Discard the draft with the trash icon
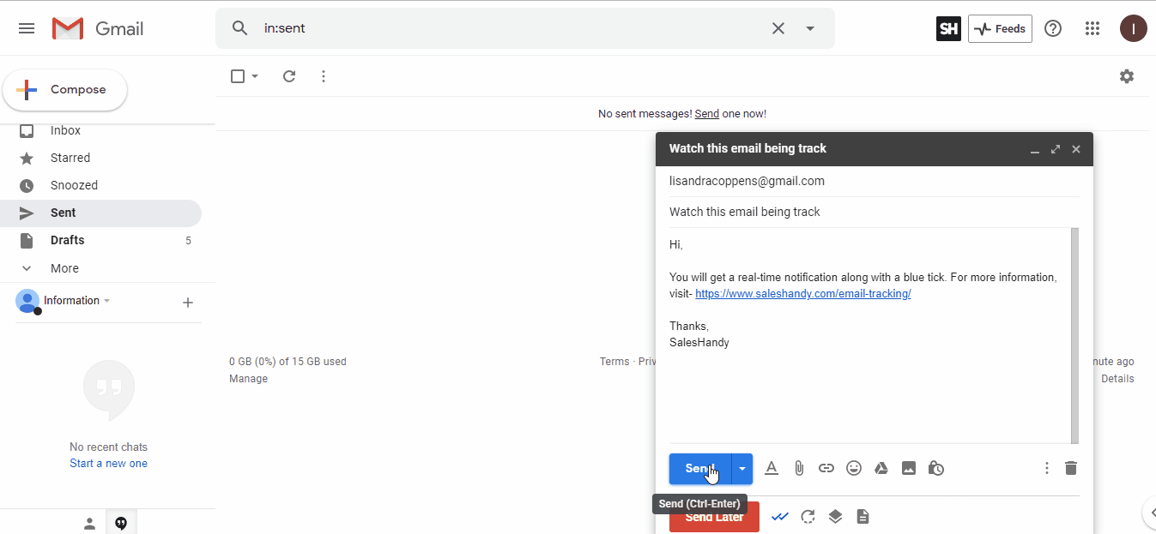The height and width of the screenshot is (534, 1156). pos(1070,467)
